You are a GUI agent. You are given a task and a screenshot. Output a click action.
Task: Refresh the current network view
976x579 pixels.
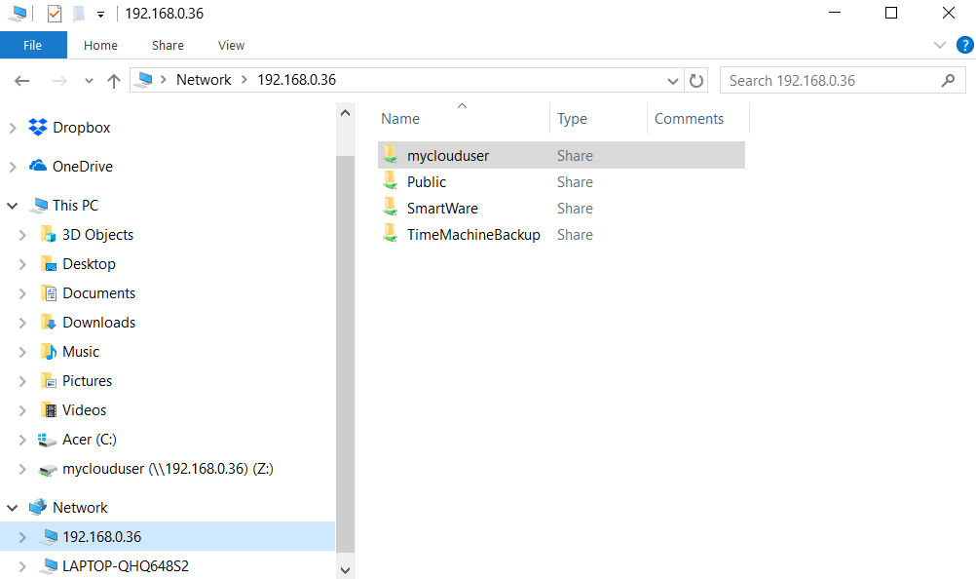point(694,80)
